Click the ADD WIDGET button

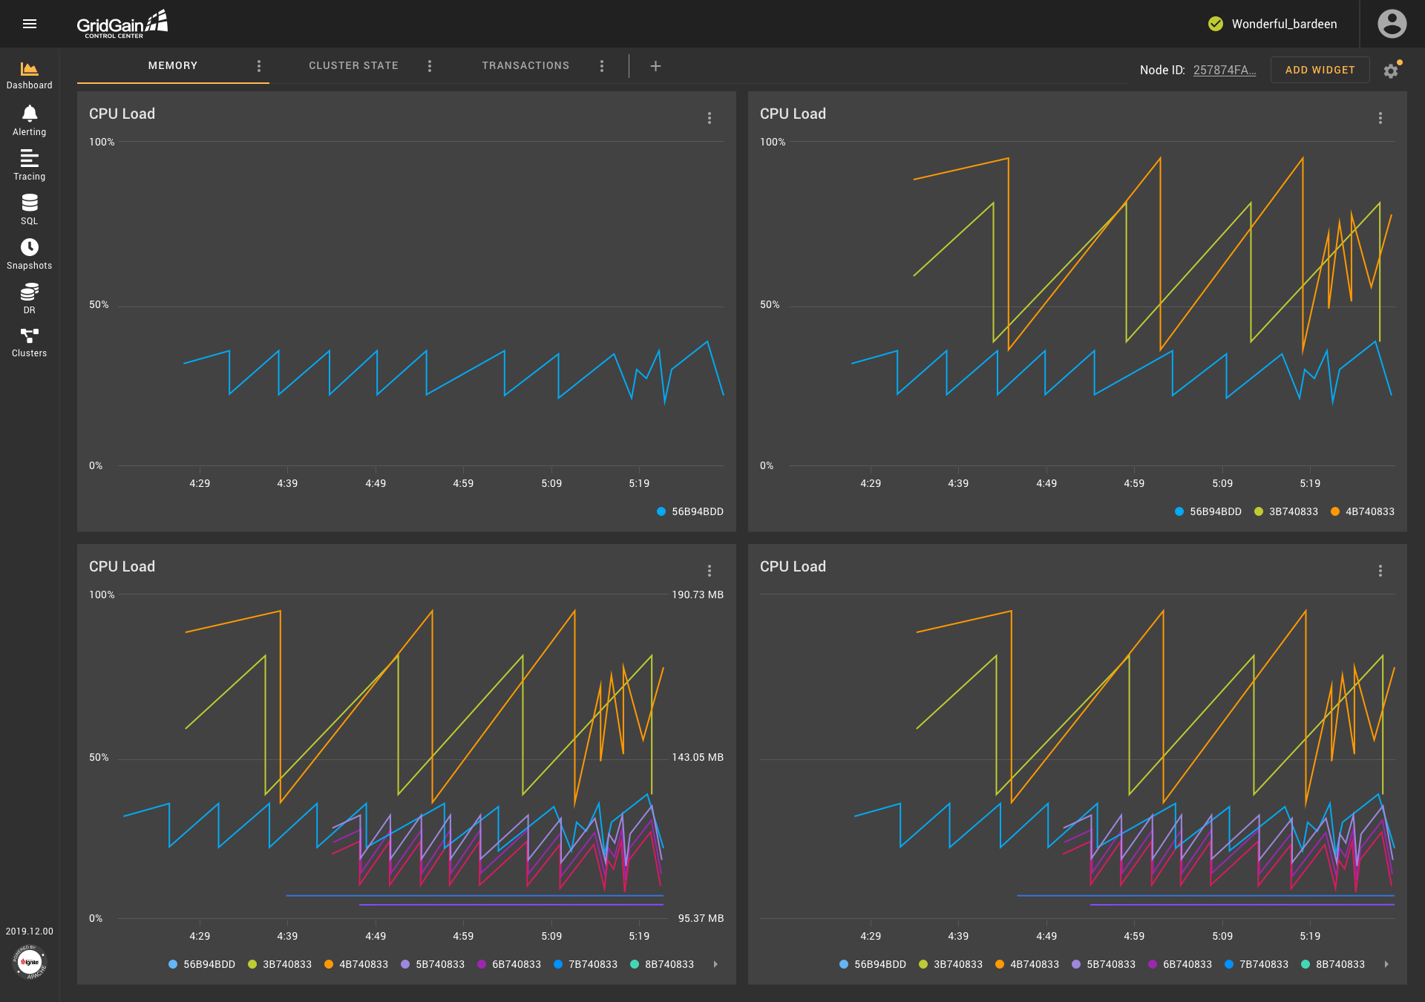(1320, 70)
